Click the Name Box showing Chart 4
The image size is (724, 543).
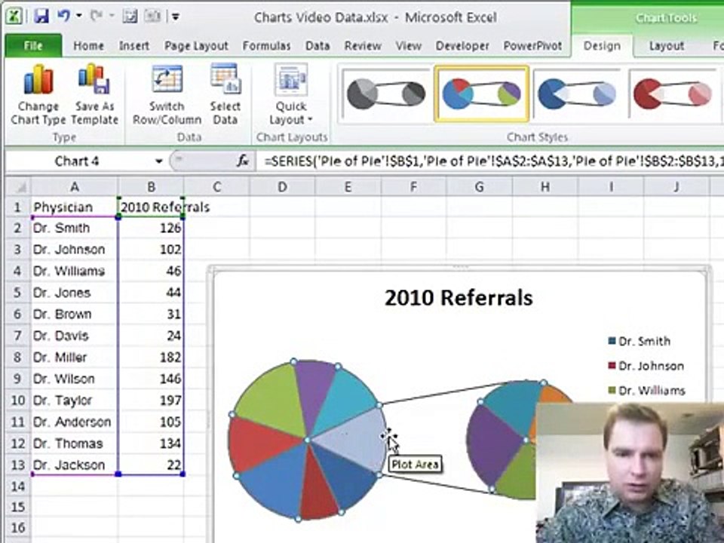(77, 161)
